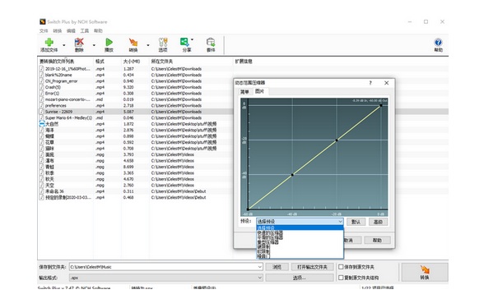
Task: Click the Switch Plus app icon in title bar
Action: pyautogui.click(x=43, y=22)
